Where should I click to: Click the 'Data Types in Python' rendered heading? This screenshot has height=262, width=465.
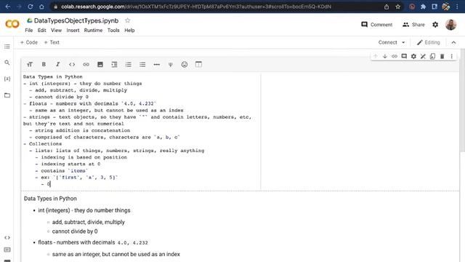(x=50, y=199)
